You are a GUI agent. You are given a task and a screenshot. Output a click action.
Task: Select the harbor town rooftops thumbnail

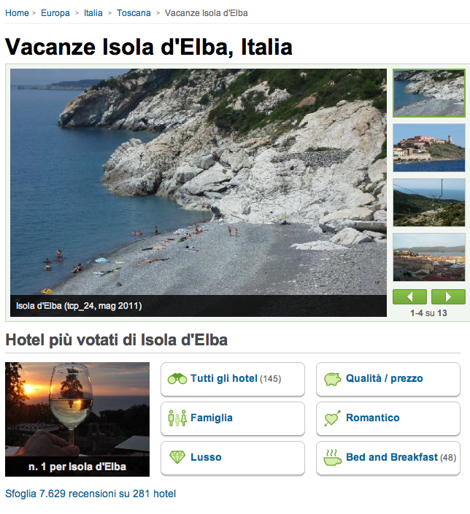click(429, 257)
